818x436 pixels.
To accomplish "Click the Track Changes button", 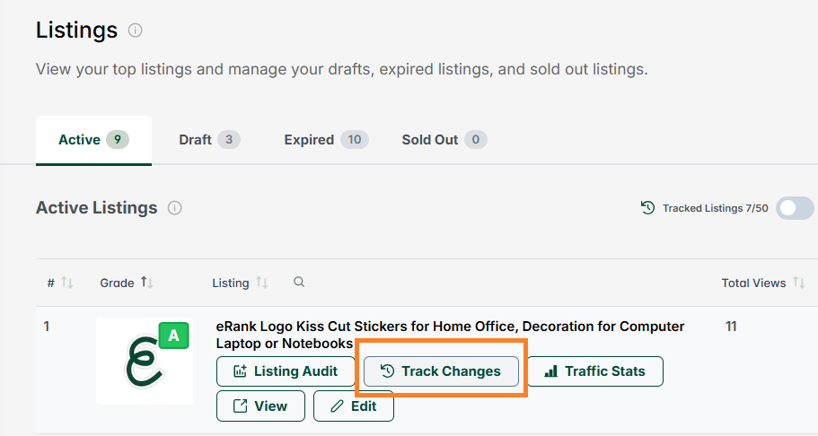I will click(441, 371).
